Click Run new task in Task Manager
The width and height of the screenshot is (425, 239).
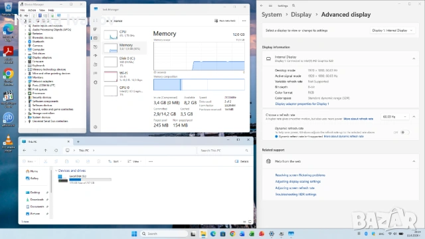[225, 21]
